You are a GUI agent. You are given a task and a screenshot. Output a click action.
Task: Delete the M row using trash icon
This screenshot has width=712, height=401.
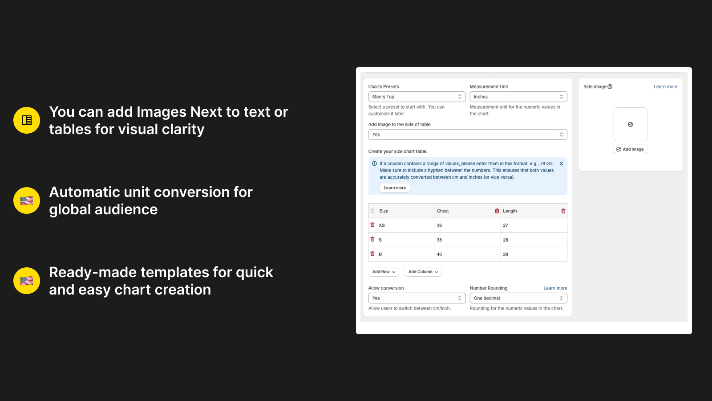pos(372,254)
